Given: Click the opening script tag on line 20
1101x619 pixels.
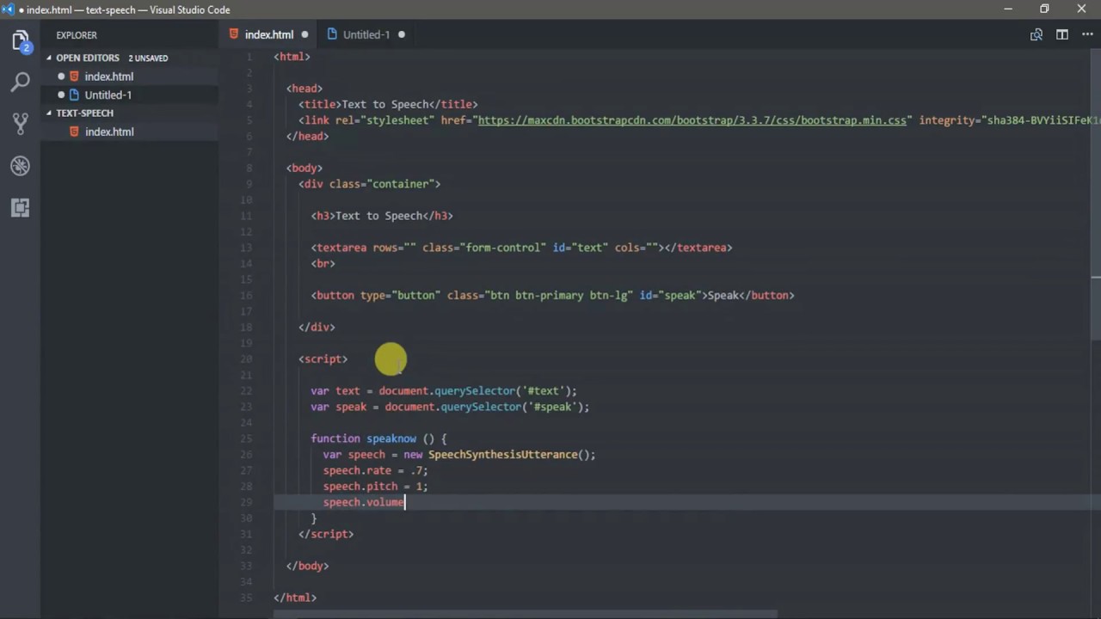Looking at the screenshot, I should pos(323,359).
